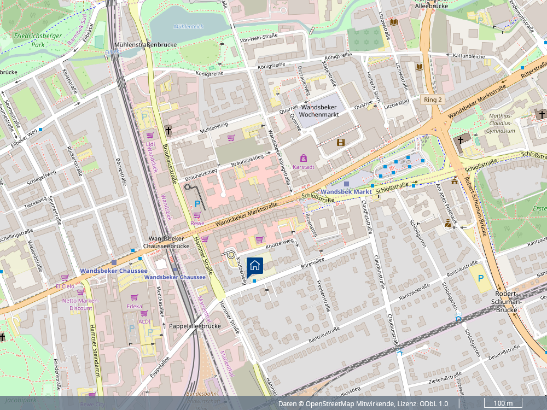Click the Netto Marken-Discount cart icon

(80, 292)
